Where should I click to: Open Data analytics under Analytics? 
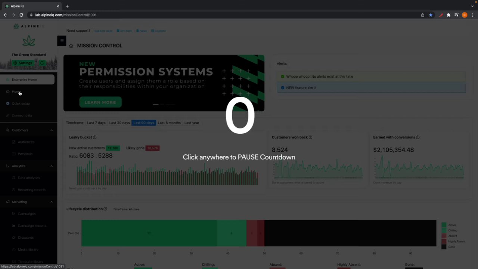click(29, 178)
